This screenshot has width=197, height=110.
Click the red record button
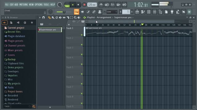point(84,5)
